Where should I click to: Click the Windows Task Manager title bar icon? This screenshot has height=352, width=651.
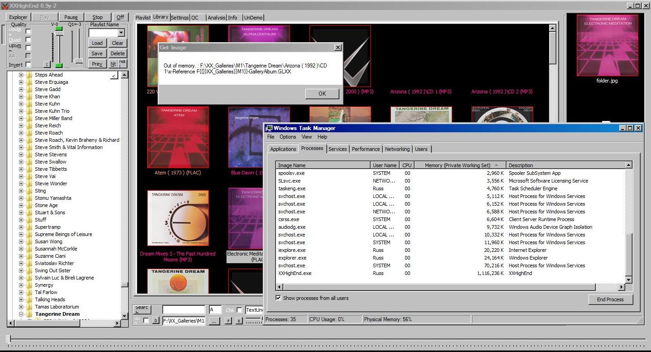269,128
